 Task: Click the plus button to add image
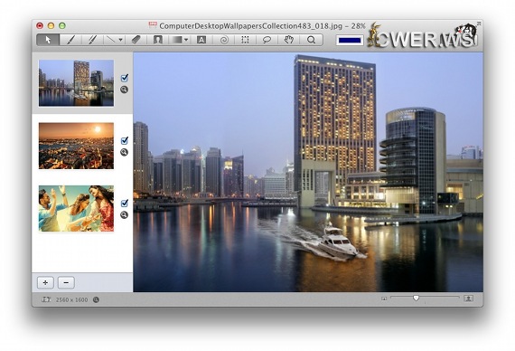coord(45,282)
